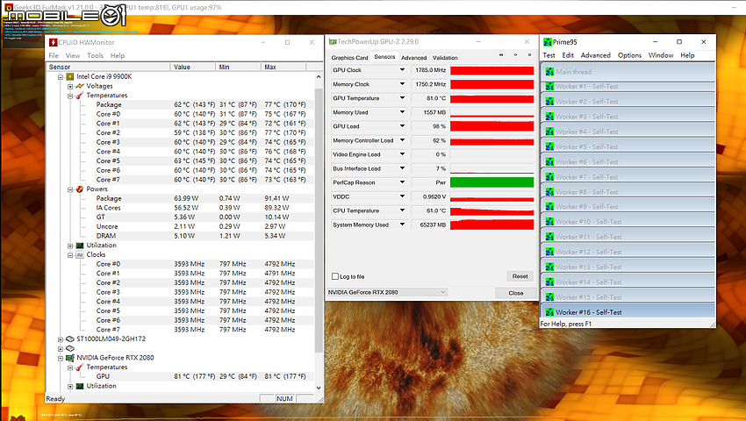Viewport: 746px width, 421px height.
Task: Click the Worker #5 Self-Test icon
Action: pyautogui.click(x=549, y=146)
